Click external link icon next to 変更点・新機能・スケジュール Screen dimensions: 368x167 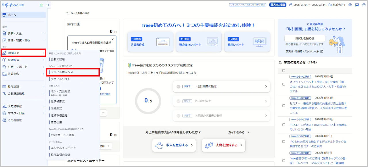coord(322,52)
